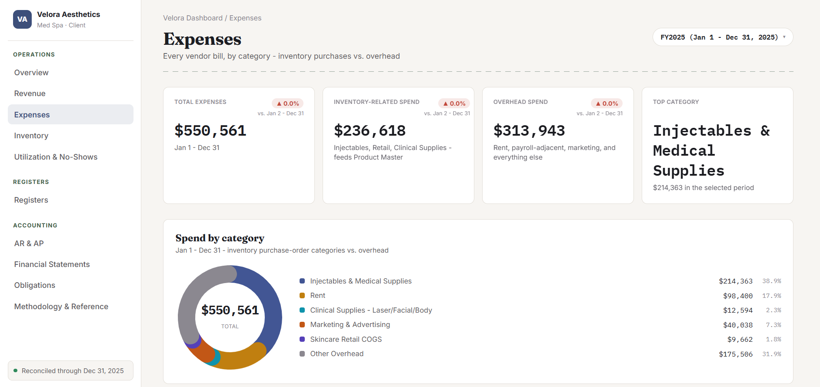Click the Total Expenses 0.0% change badge
The height and width of the screenshot is (387, 820).
click(x=287, y=103)
